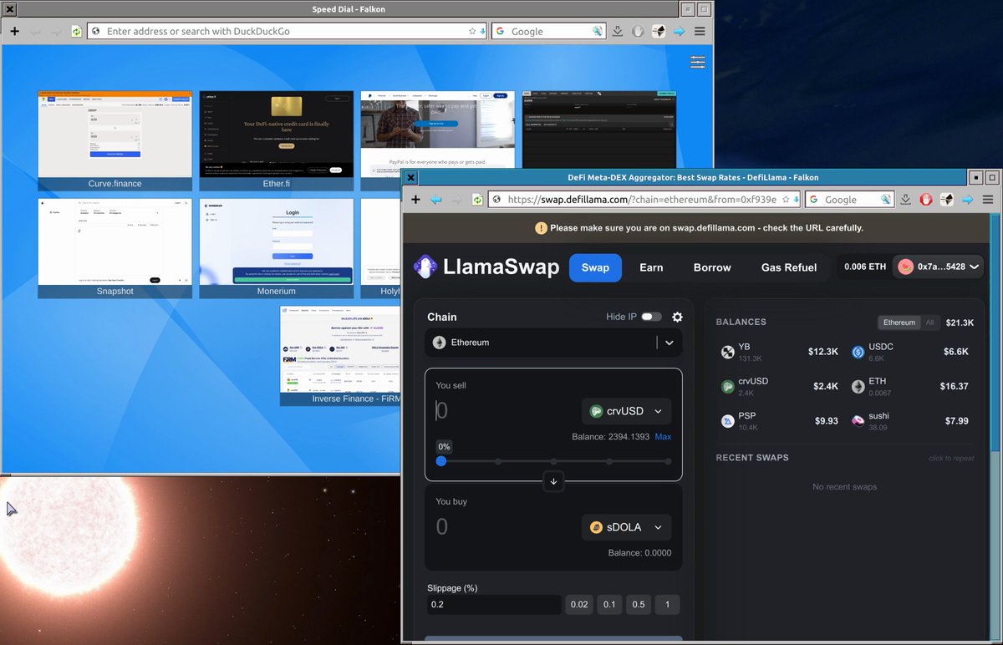Open the Gas Refuel tab
Viewport: 1003px width, 645px height.
[x=789, y=267]
